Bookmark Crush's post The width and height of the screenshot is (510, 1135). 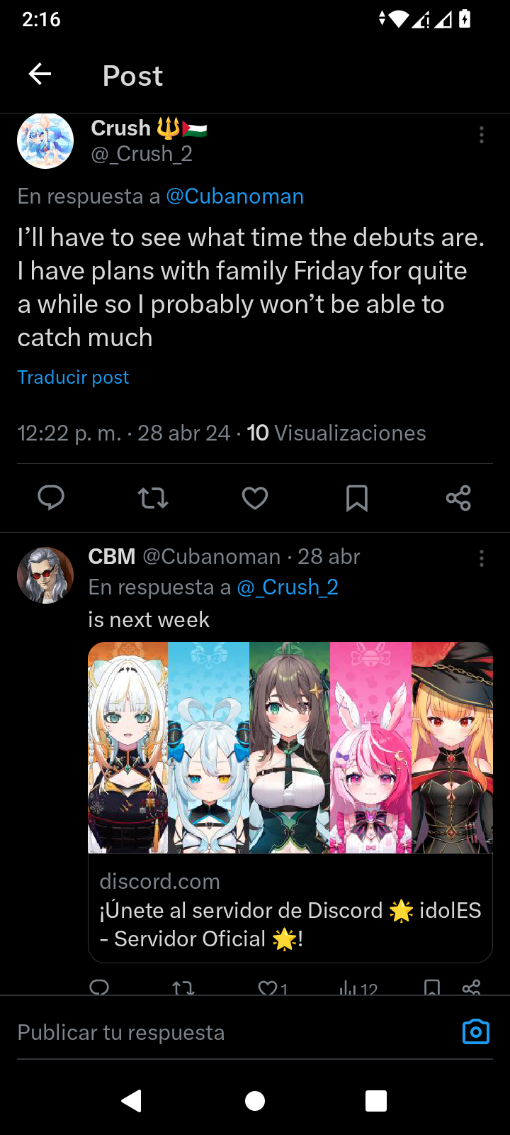click(357, 498)
